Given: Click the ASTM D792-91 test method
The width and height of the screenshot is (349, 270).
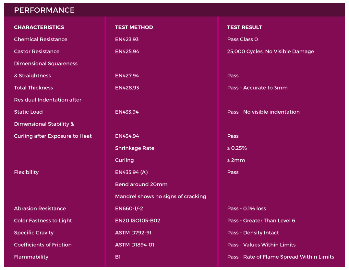Looking at the screenshot, I should pyautogui.click(x=133, y=233).
